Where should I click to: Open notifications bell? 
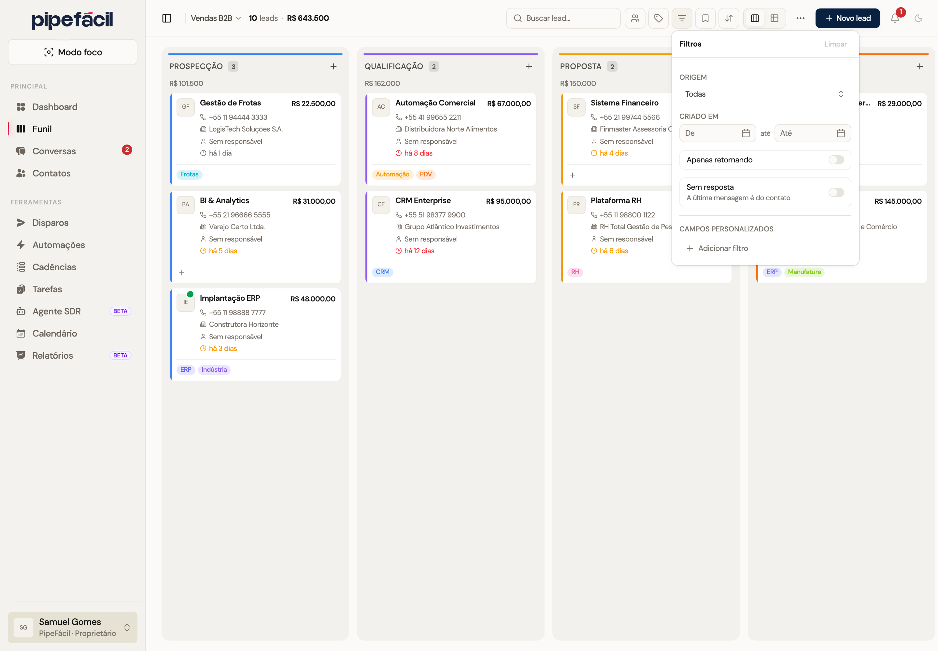(895, 18)
